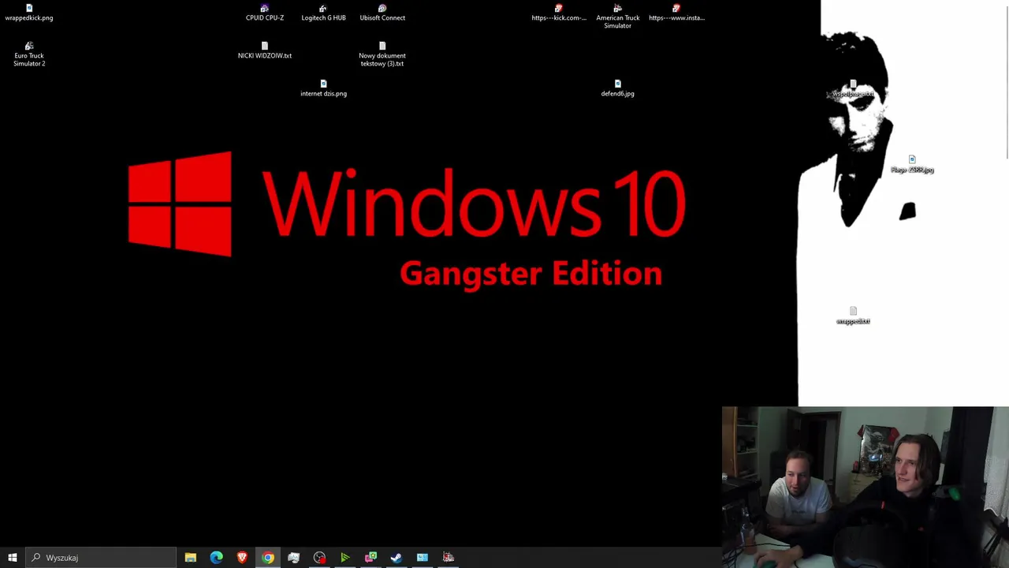
Task: Select the NICKI WIDZOIW.txt file
Action: click(x=265, y=50)
